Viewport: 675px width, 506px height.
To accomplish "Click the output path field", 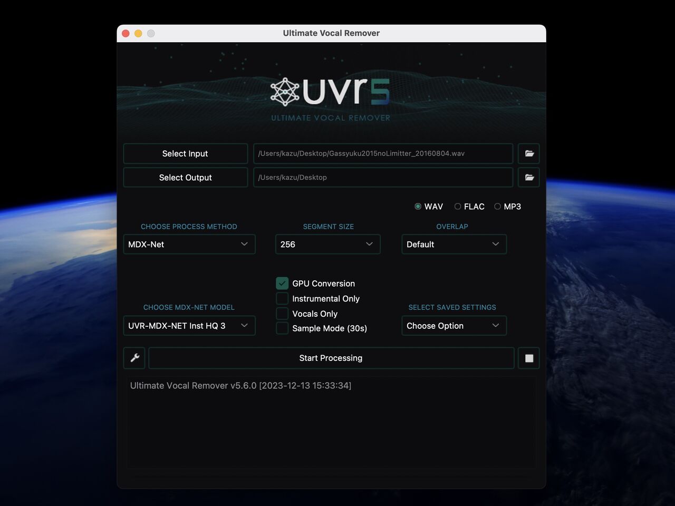I will [x=383, y=178].
